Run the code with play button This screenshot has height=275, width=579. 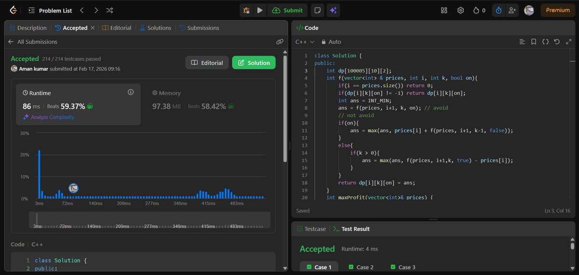point(260,10)
